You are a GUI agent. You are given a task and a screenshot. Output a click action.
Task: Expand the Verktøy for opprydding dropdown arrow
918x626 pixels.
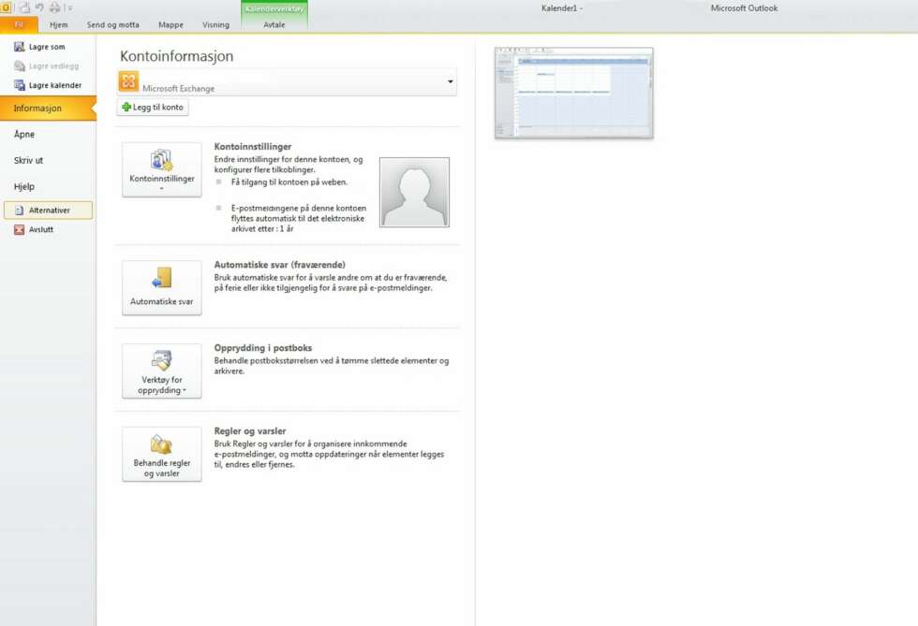click(185, 390)
